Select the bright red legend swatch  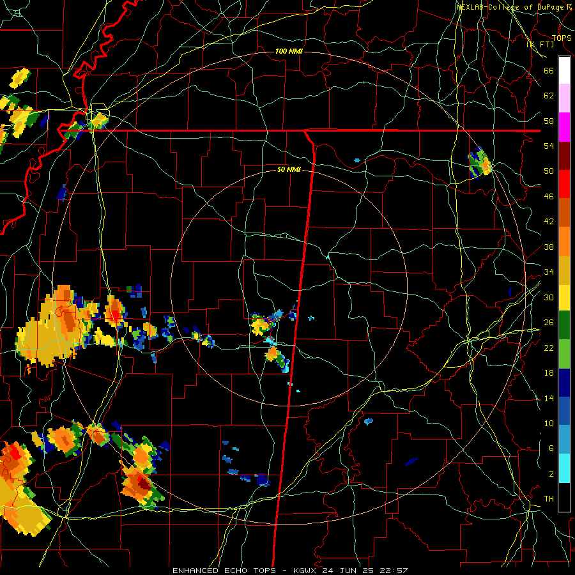tap(564, 184)
